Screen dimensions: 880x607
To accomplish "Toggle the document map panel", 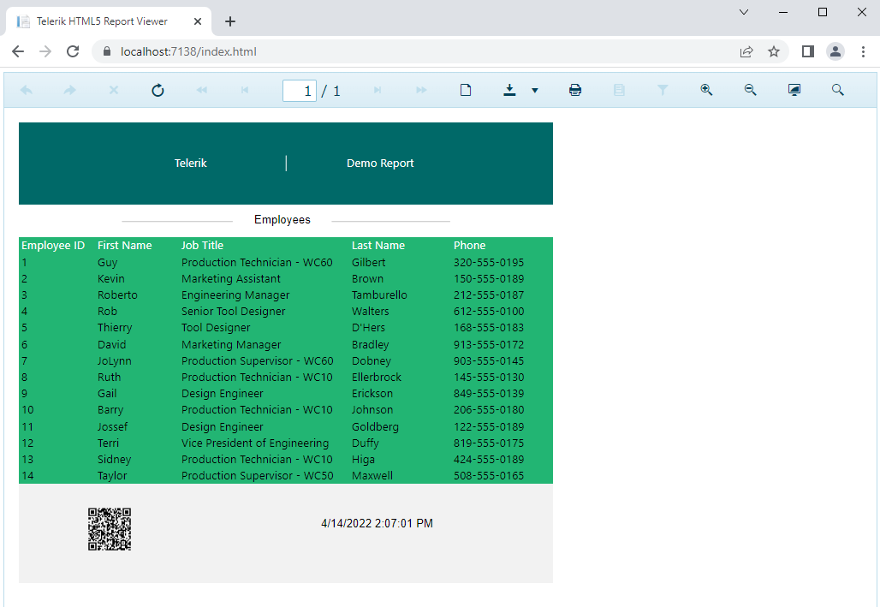I will (619, 90).
